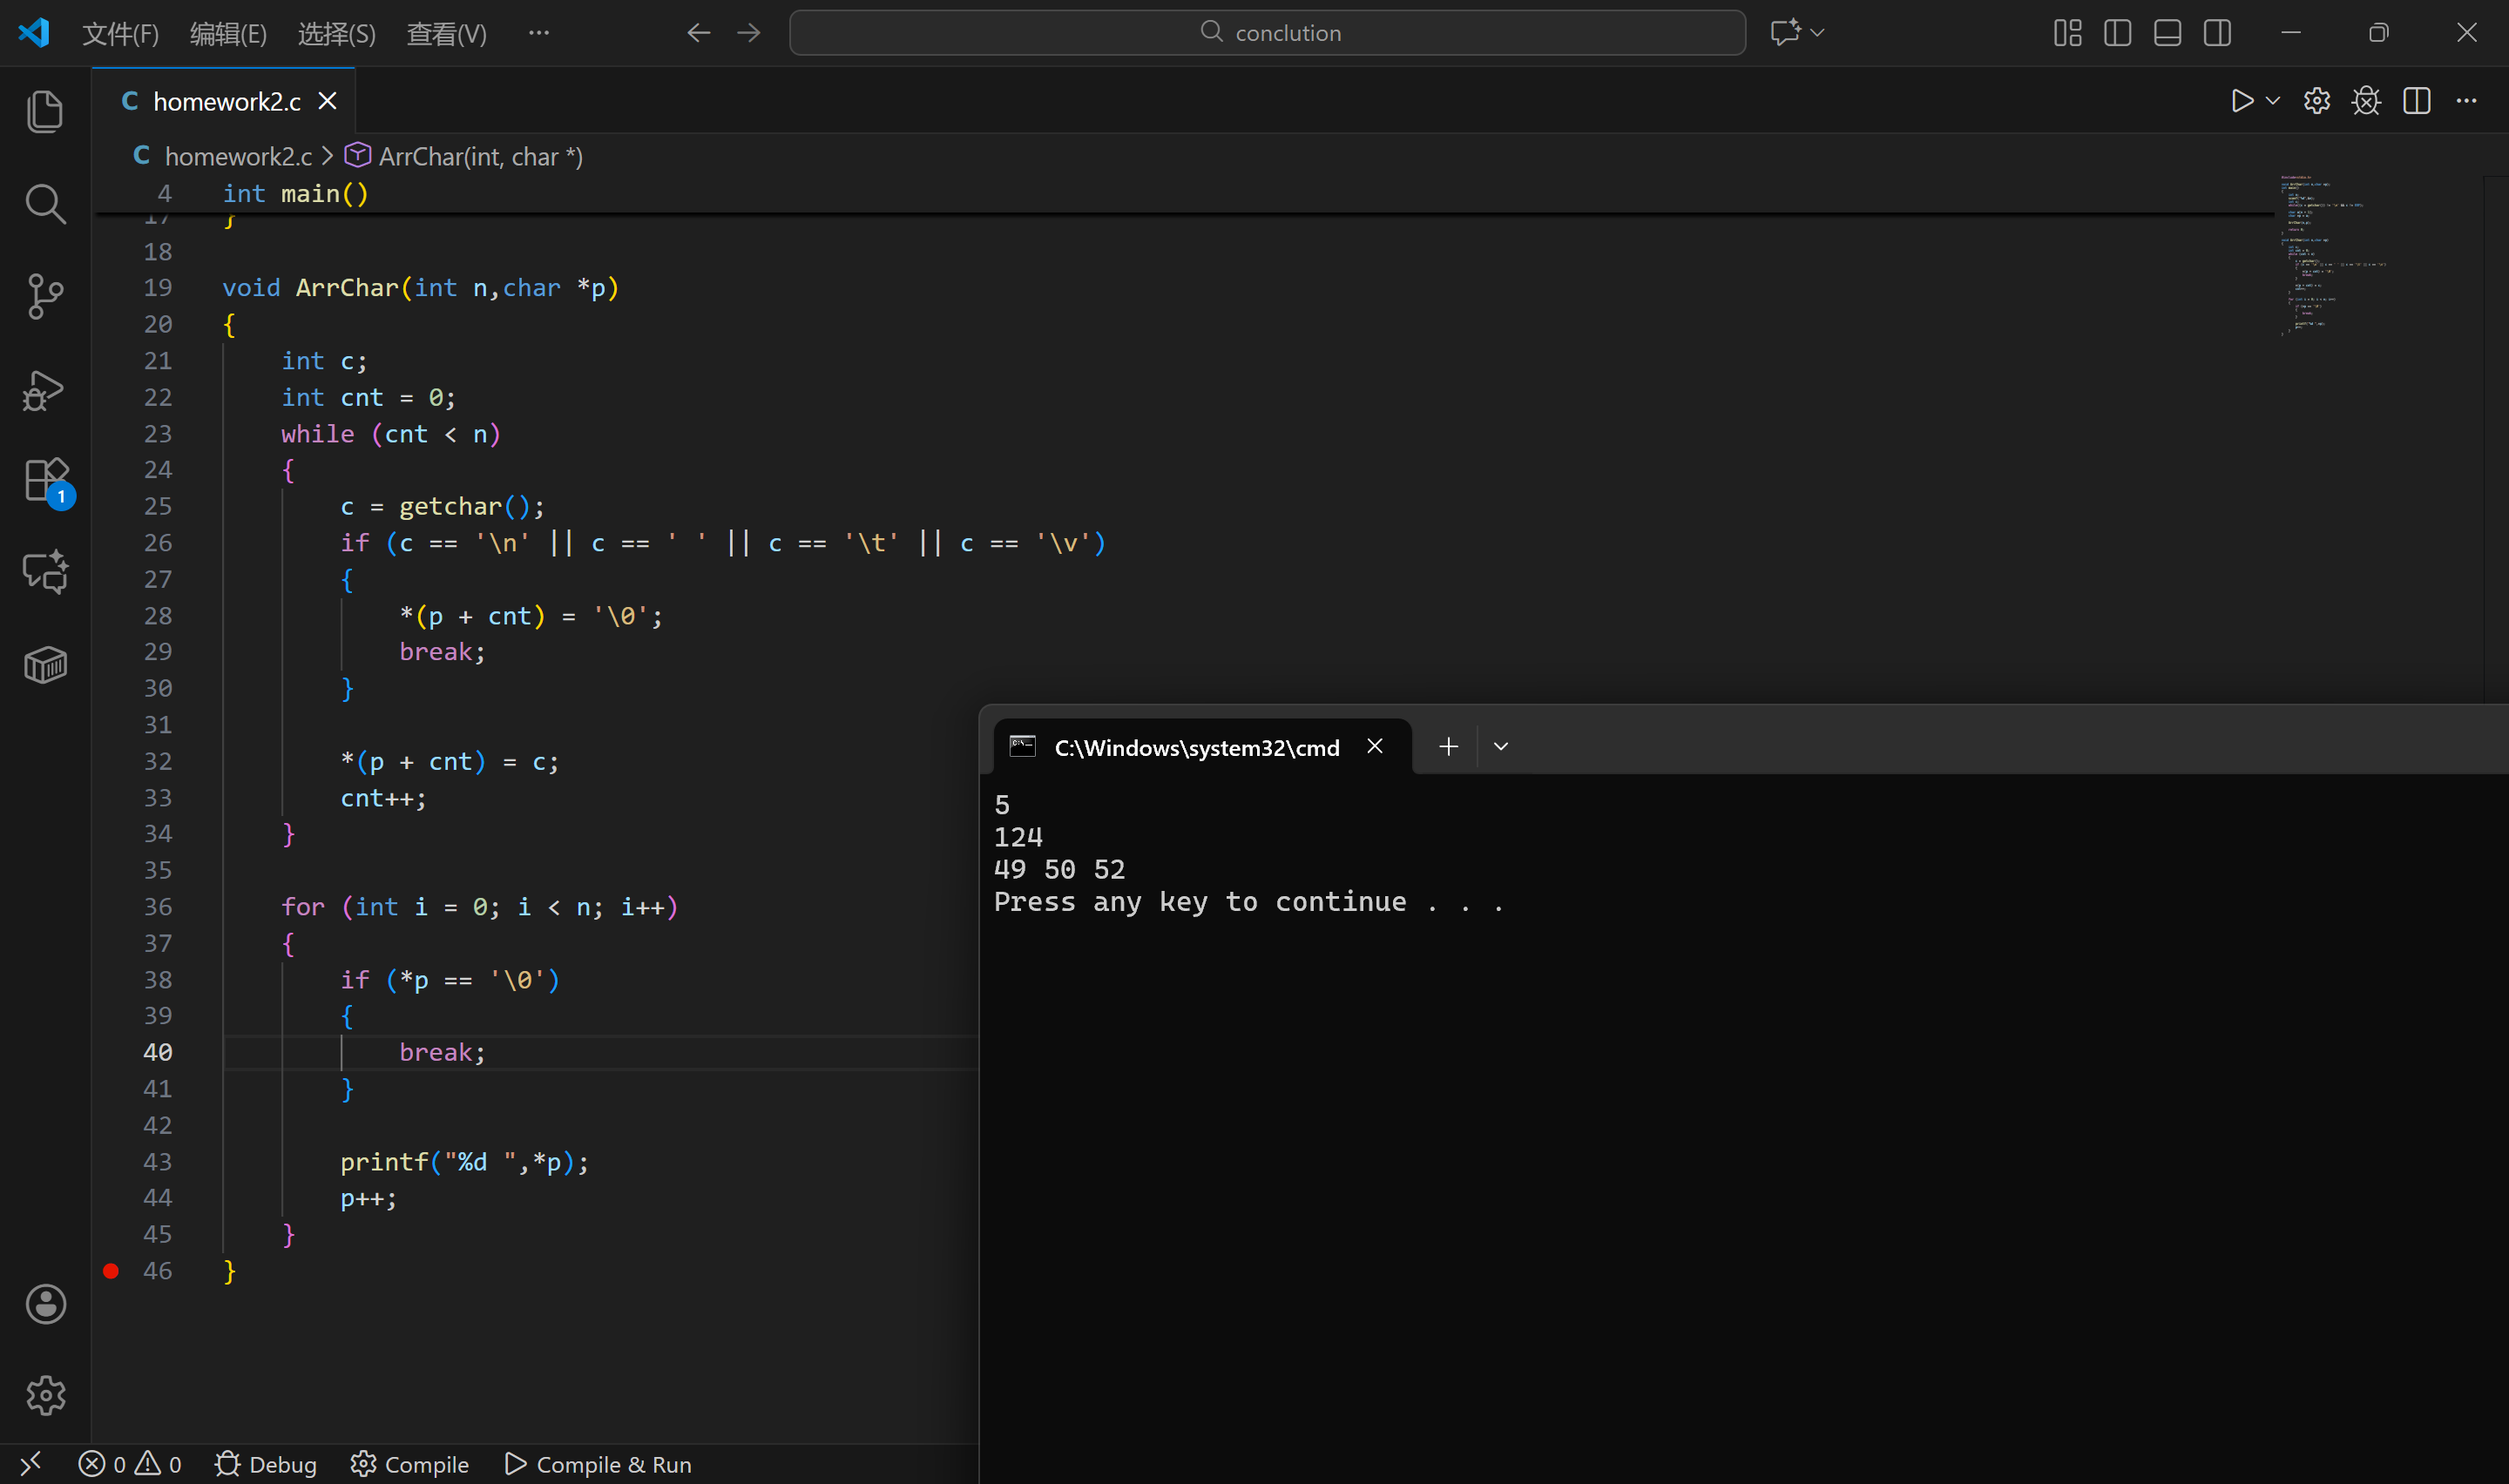This screenshot has width=2509, height=1484.
Task: Open the Accounts icon in activity bar
Action: (45, 1303)
